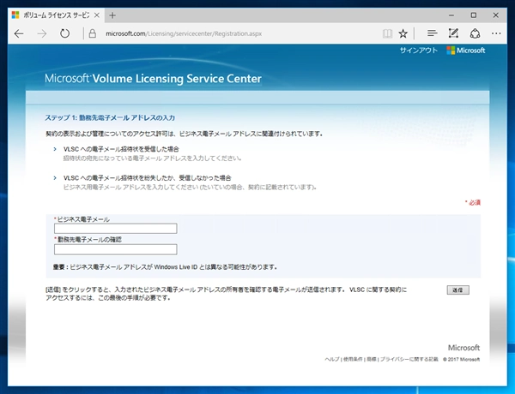Click the ステップ 1 heading text
This screenshot has height=394, width=515.
[110, 117]
